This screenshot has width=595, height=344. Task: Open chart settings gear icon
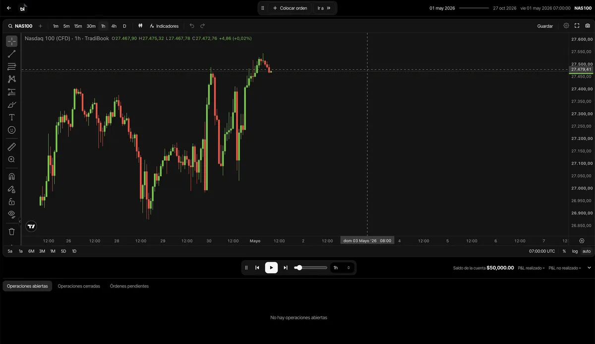(566, 26)
